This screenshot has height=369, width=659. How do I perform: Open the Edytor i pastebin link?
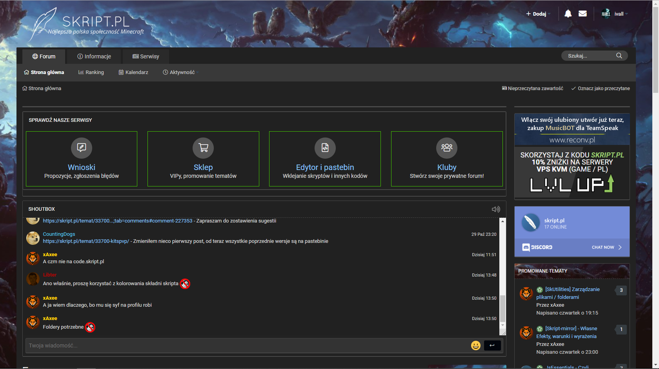[x=325, y=167]
